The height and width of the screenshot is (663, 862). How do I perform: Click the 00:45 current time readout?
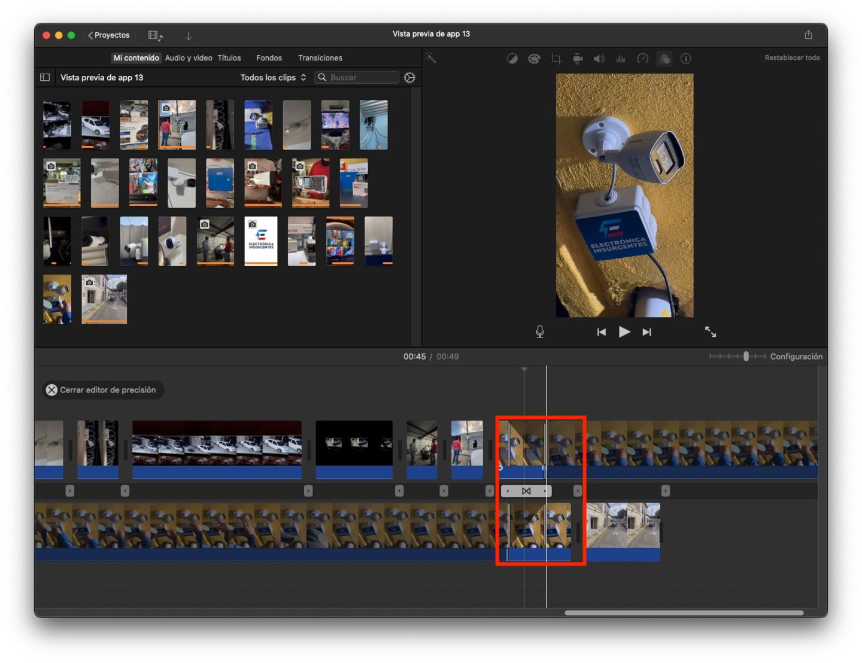tap(415, 356)
